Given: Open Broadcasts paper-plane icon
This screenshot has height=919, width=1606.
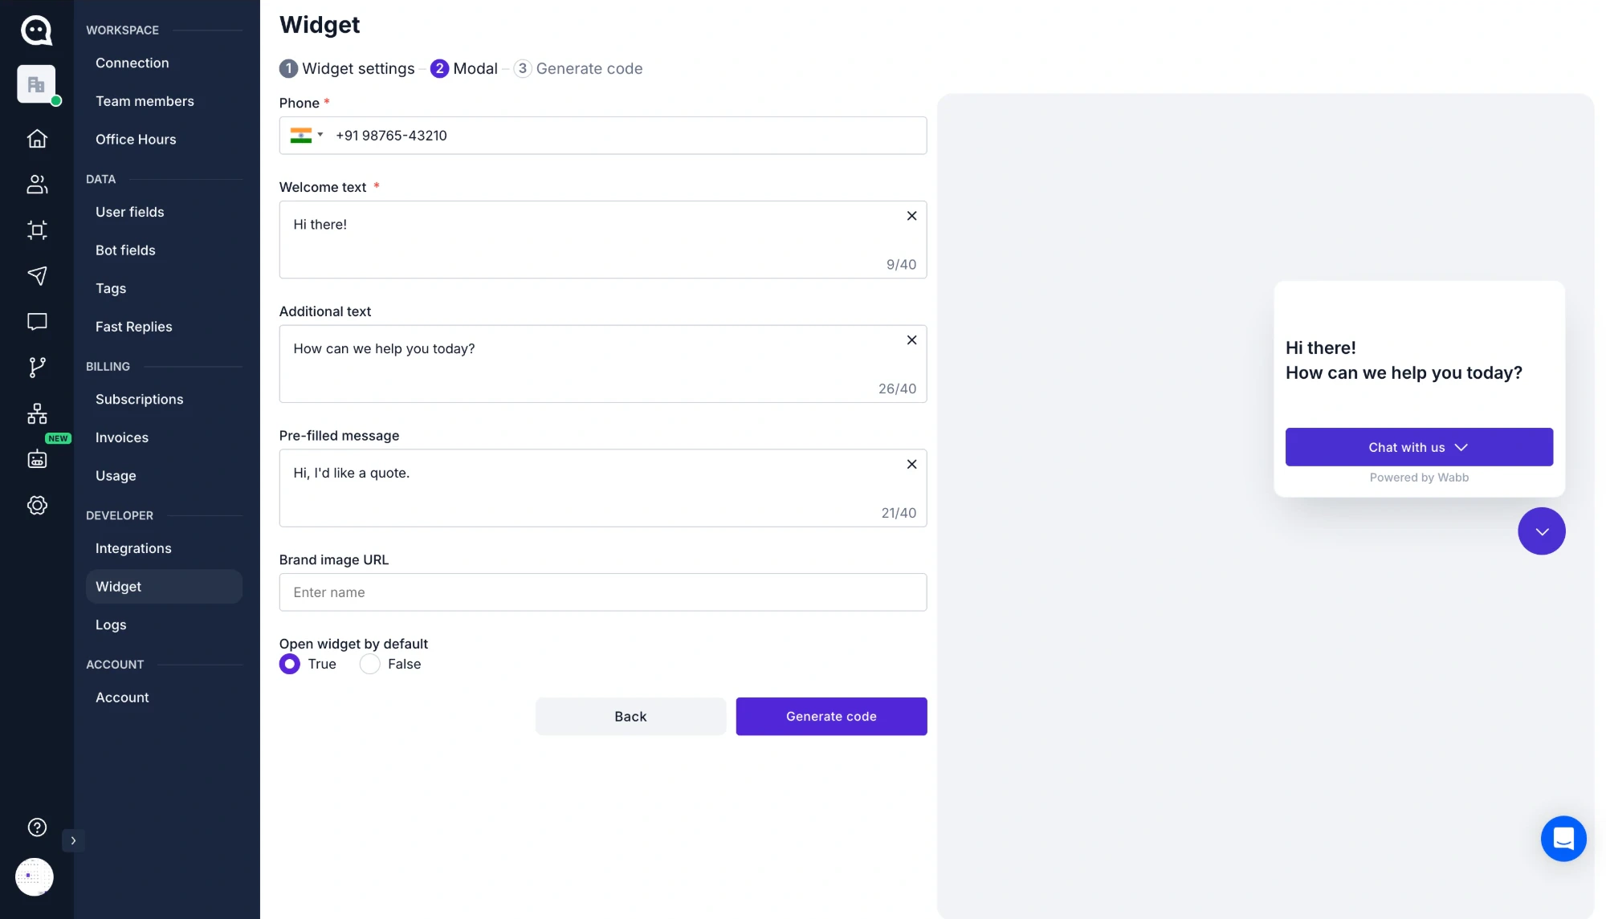Looking at the screenshot, I should (37, 276).
